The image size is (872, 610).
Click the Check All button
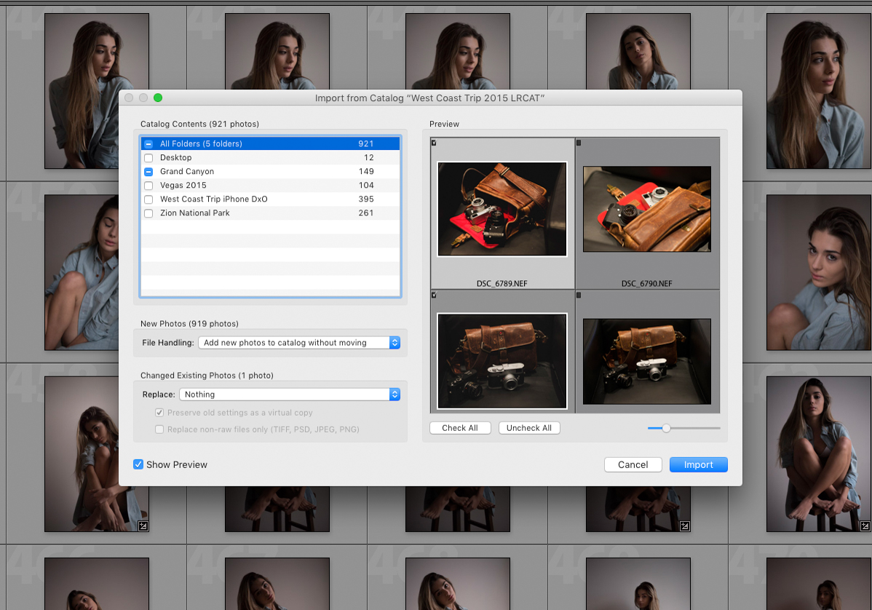pos(460,427)
